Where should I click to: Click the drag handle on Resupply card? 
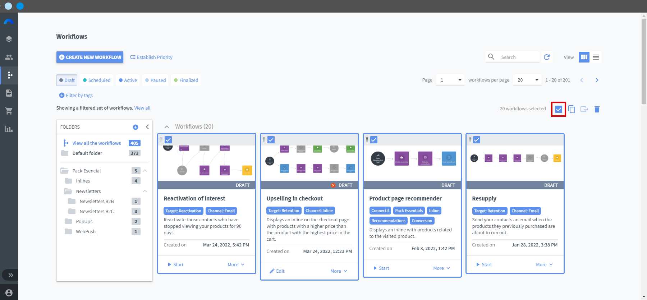click(x=470, y=140)
